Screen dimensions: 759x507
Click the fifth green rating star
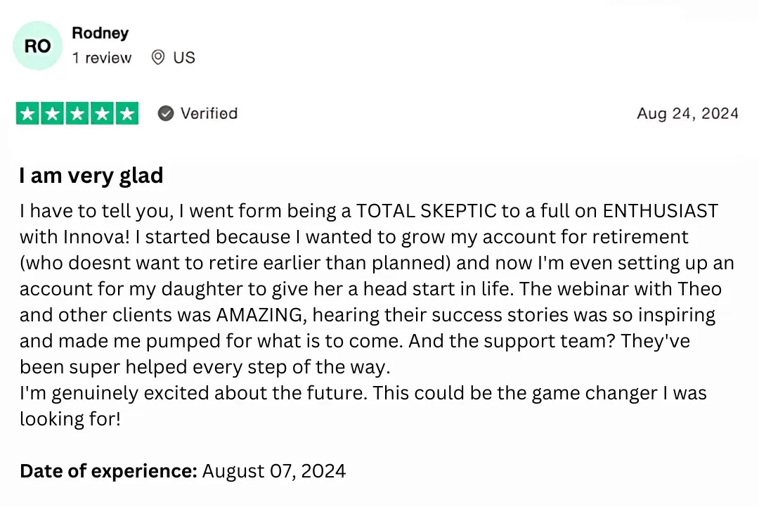click(126, 114)
